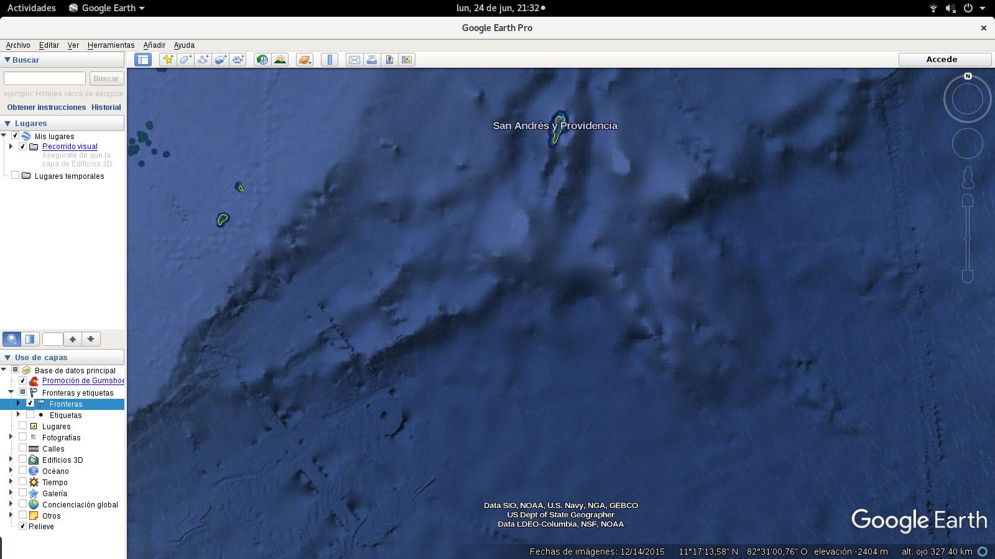995x559 pixels.
Task: Expand the Edificios 3D layer tree
Action: click(10, 460)
